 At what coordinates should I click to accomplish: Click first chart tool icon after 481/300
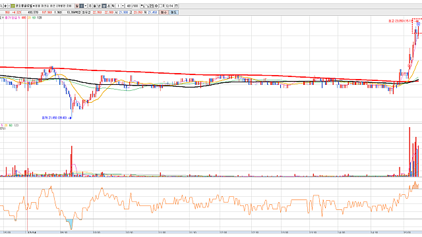coord(142,6)
